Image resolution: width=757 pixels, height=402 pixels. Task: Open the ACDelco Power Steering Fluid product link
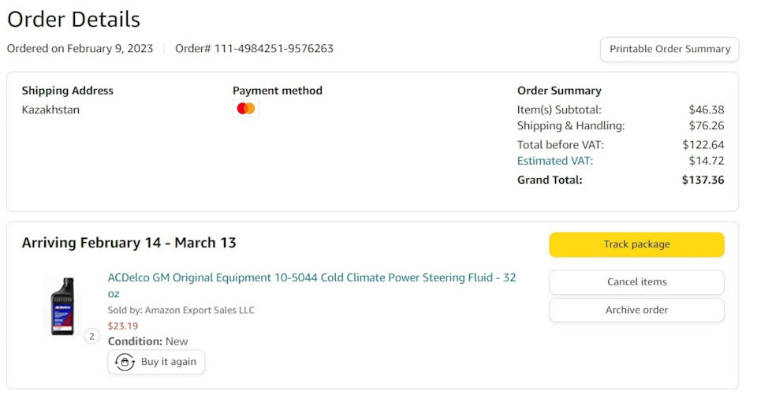pos(311,277)
